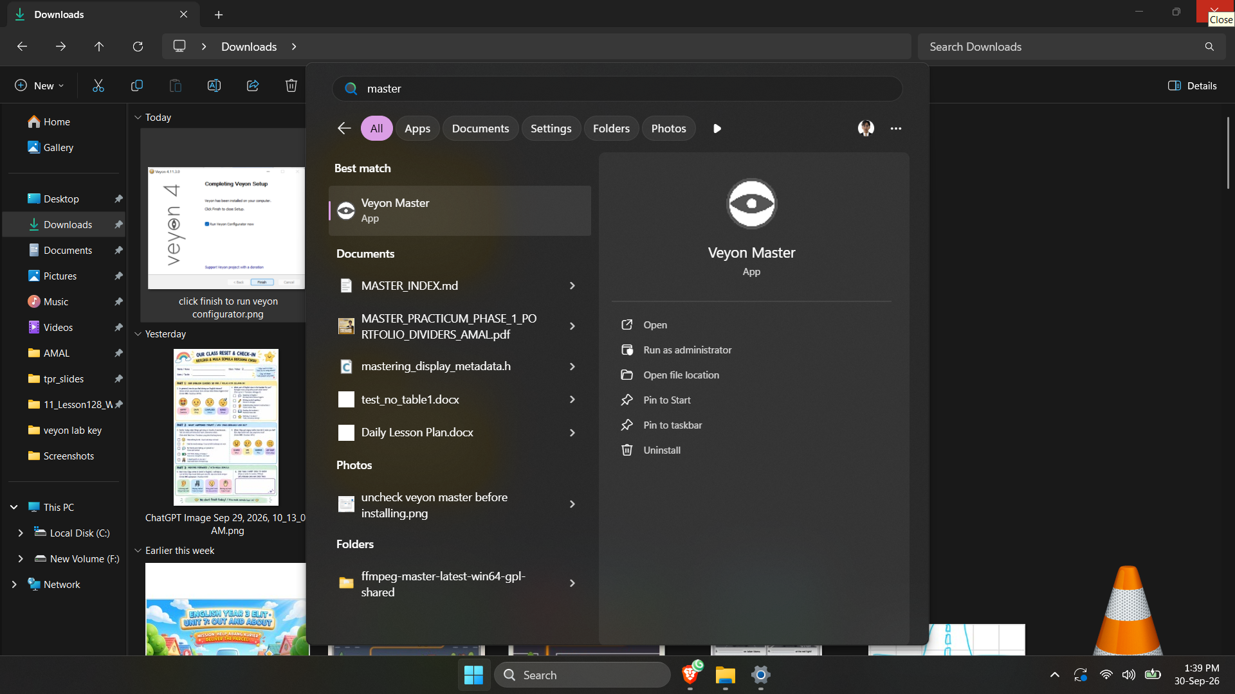Show more search filter categories arrow
The width and height of the screenshot is (1235, 694).
tap(717, 129)
